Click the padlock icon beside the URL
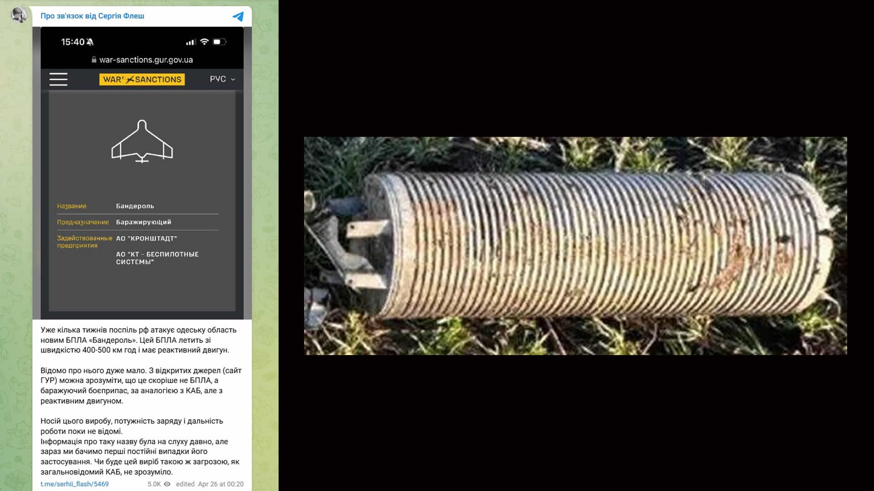This screenshot has width=874, height=491. click(x=94, y=60)
